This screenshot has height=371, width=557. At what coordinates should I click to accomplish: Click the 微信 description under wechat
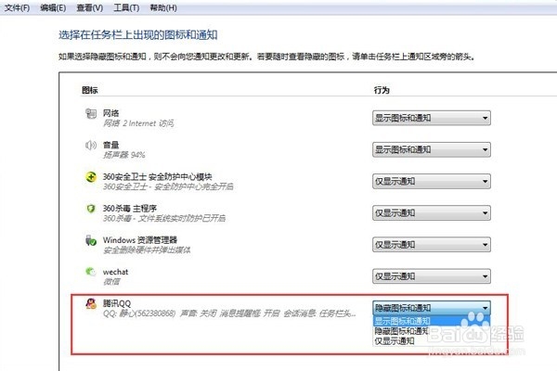[111, 282]
